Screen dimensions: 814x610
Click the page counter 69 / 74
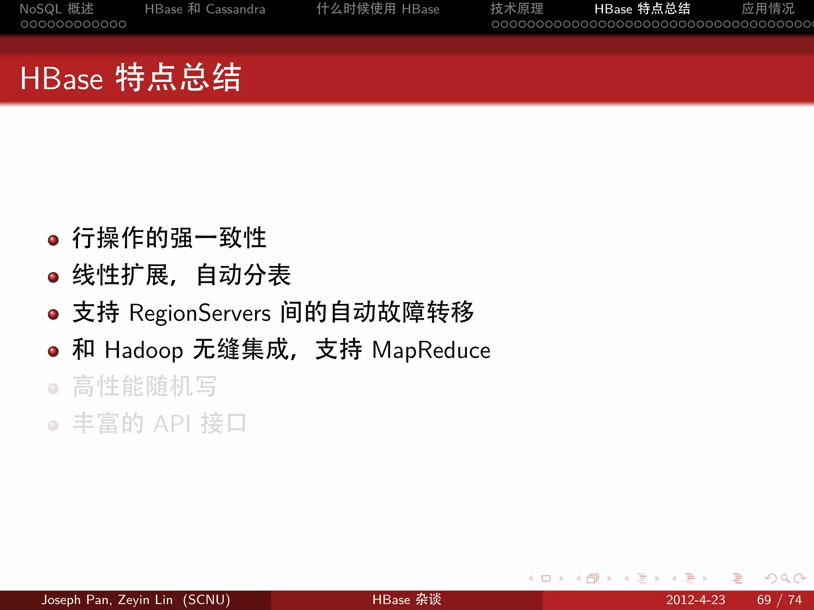(779, 600)
